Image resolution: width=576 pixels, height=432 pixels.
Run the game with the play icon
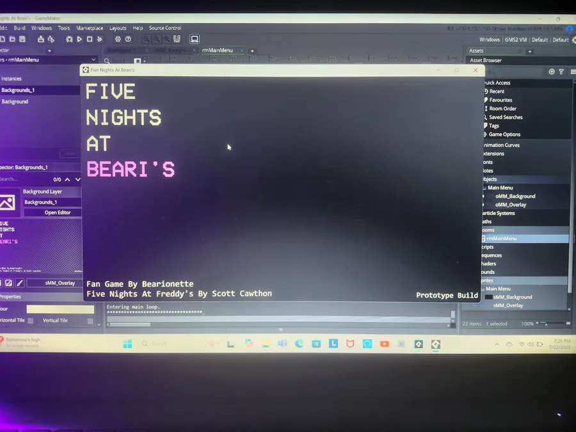(79, 39)
